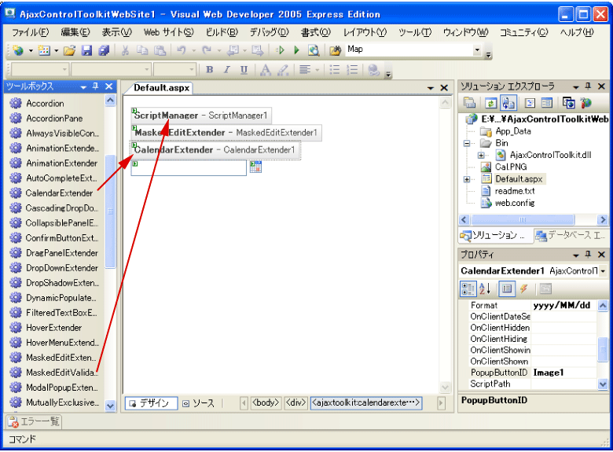This screenshot has width=613, height=452.
Task: Click the Redo toolbar icon
Action: [207, 50]
